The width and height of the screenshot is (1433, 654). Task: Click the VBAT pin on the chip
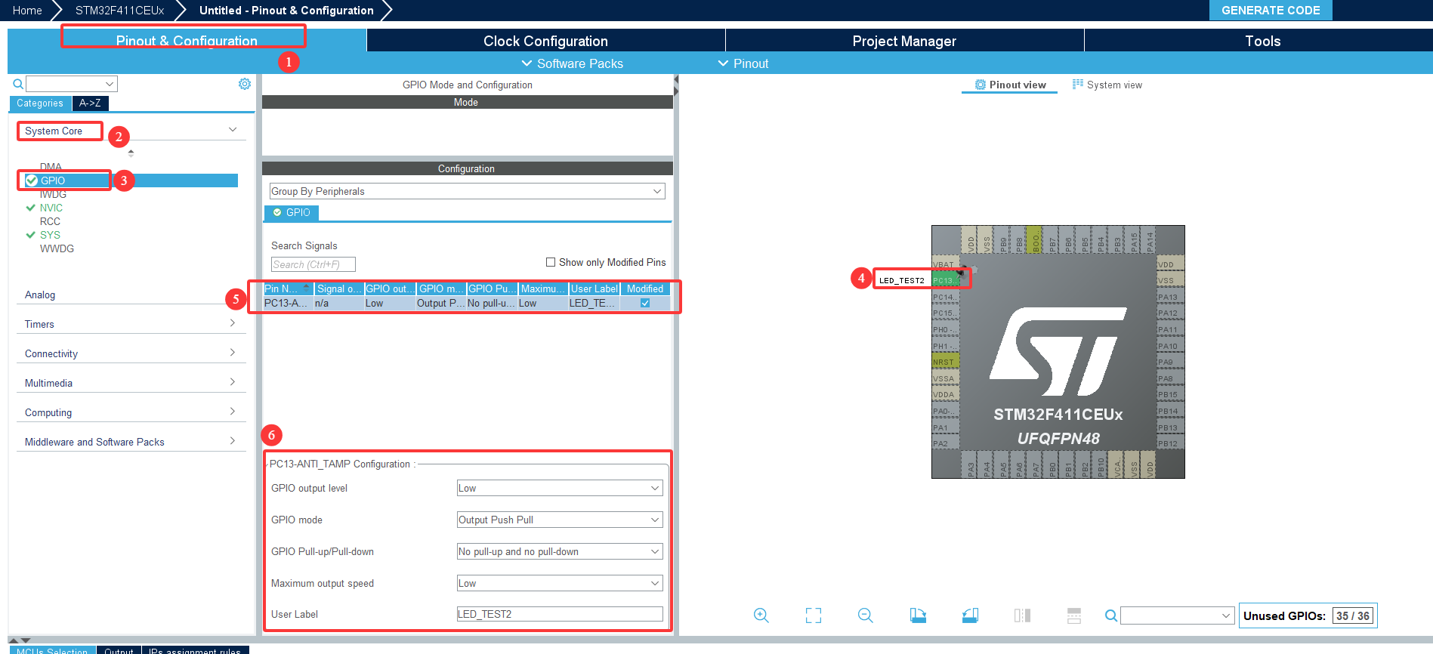945,264
